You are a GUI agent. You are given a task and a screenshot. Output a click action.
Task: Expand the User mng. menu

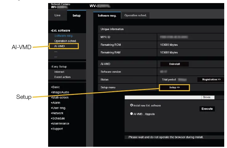click(58, 108)
